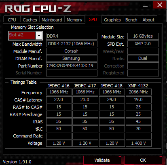Click the Max Bandwidth DDR4-2132 field

click(72, 44)
